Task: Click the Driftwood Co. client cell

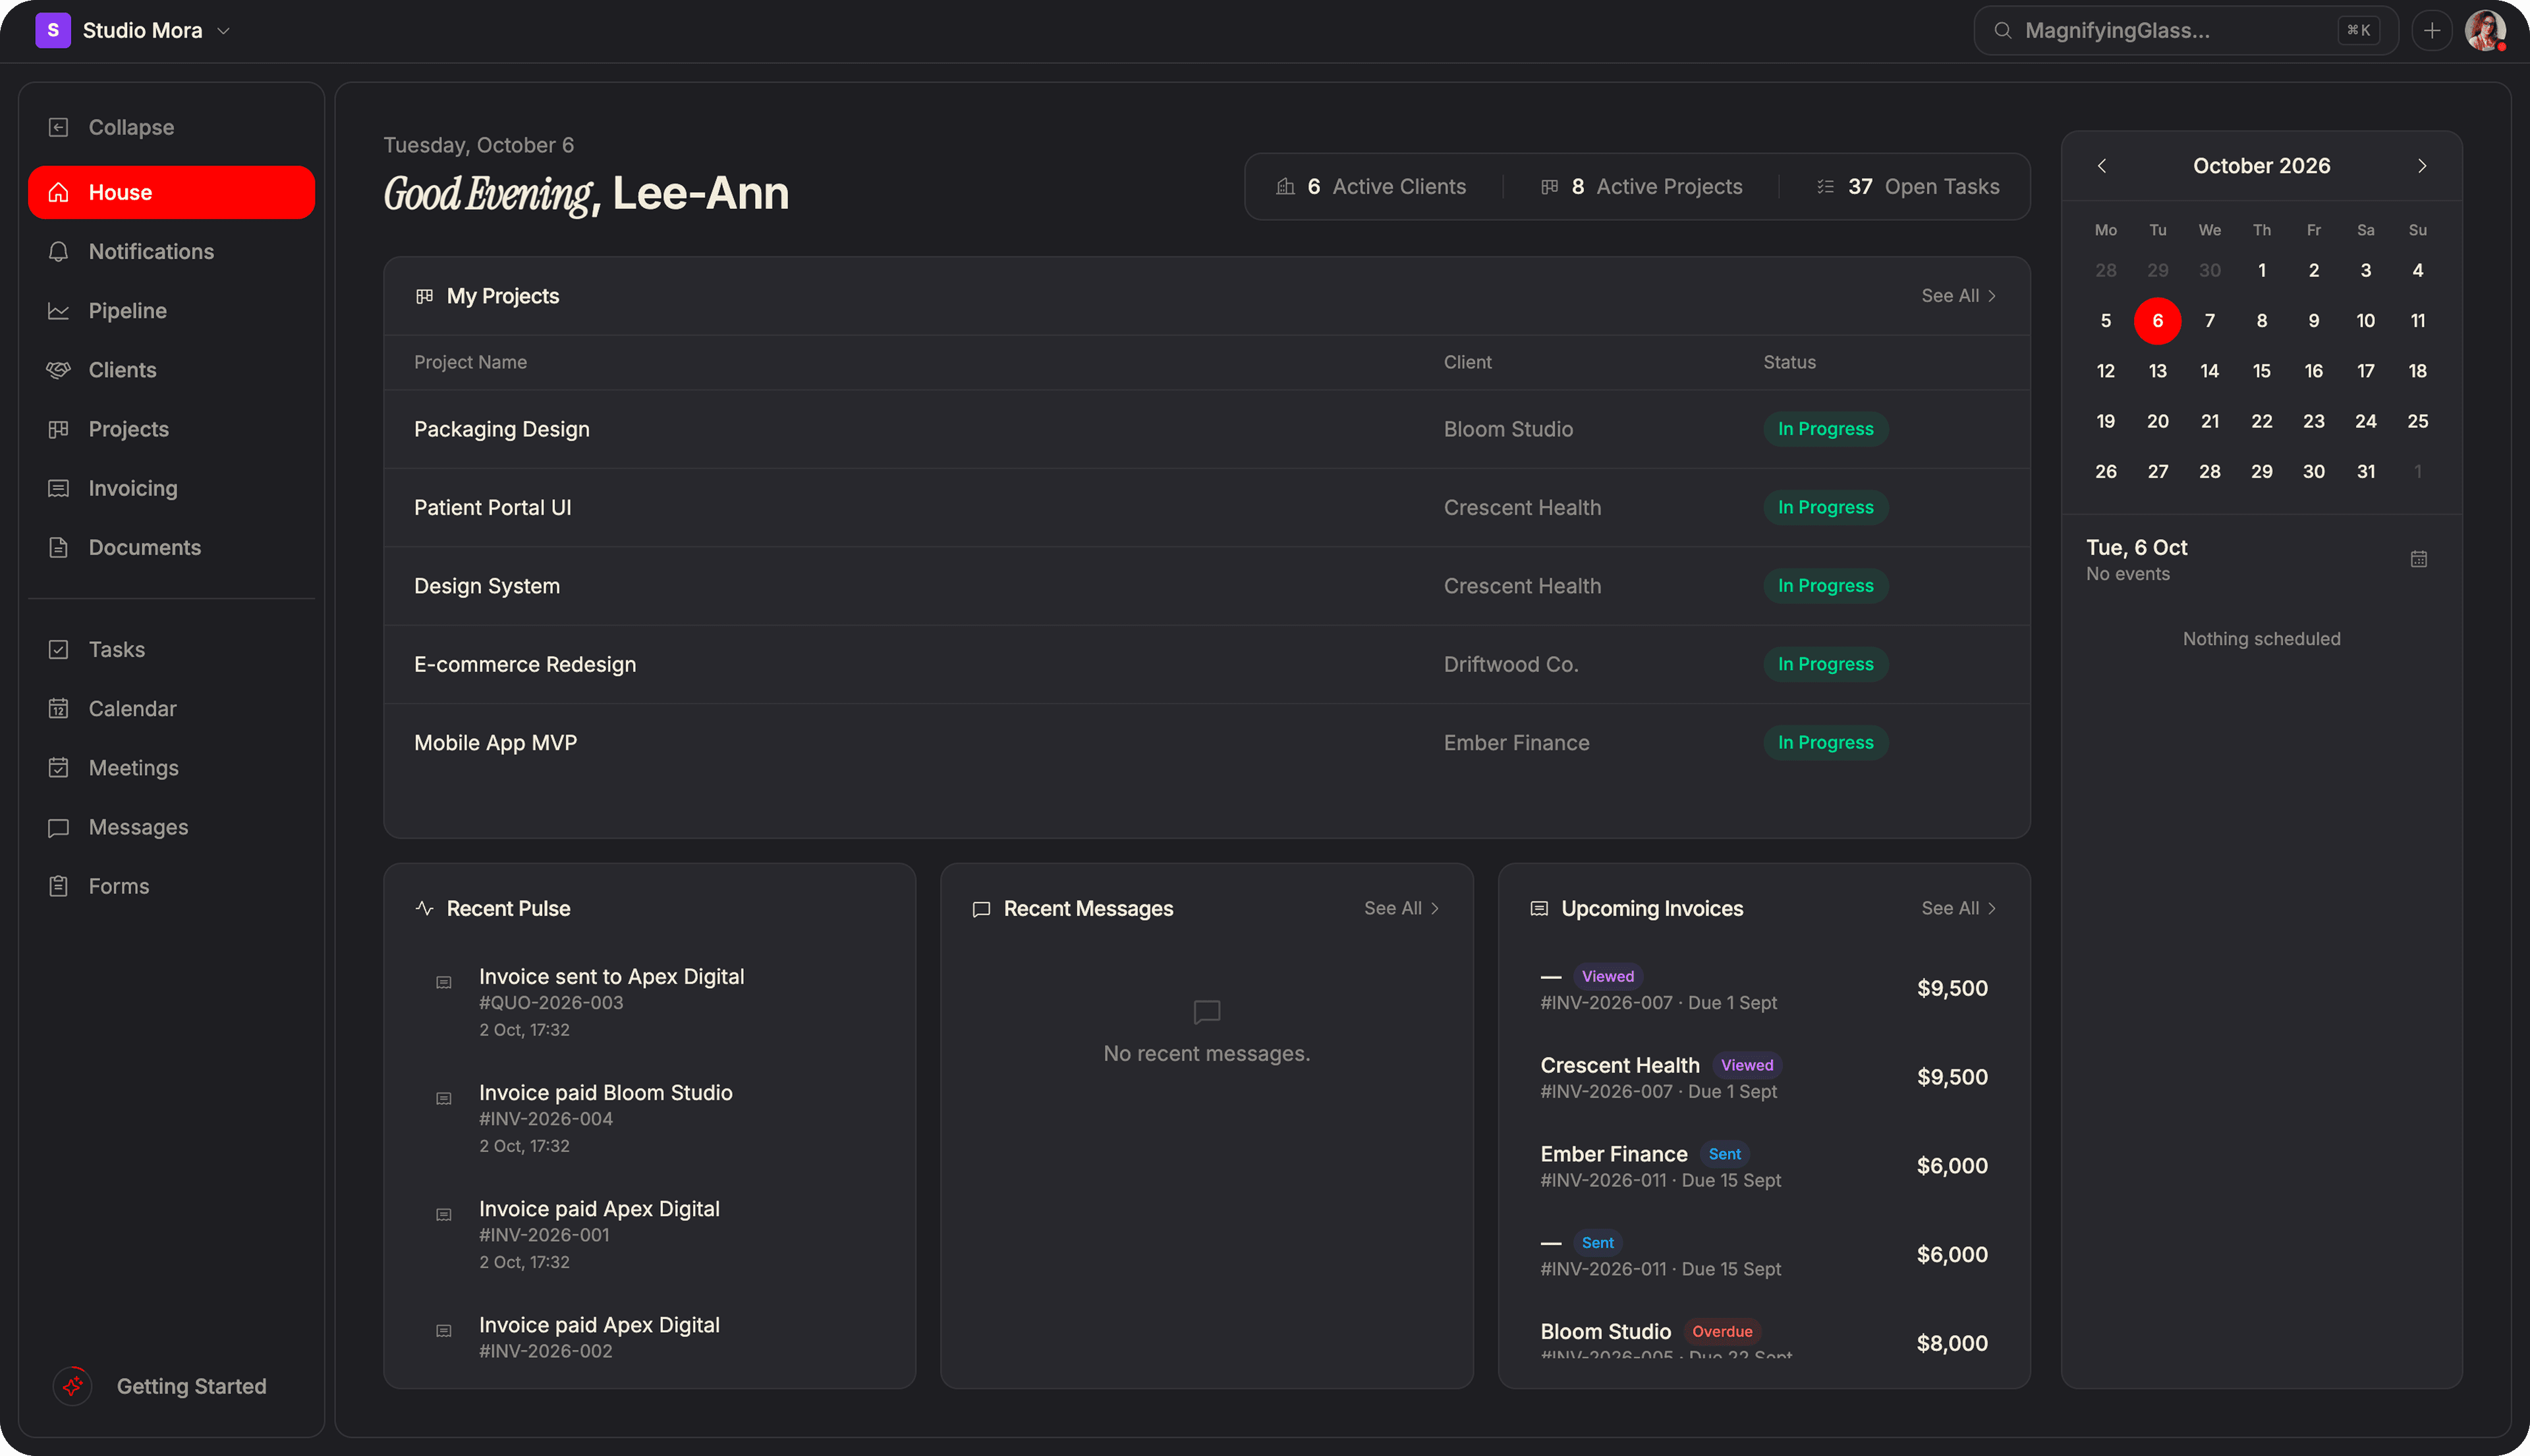Action: [x=1510, y=664]
